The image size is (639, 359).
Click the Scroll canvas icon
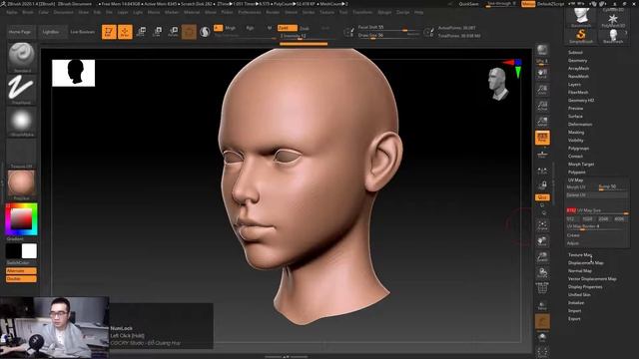[x=542, y=74]
